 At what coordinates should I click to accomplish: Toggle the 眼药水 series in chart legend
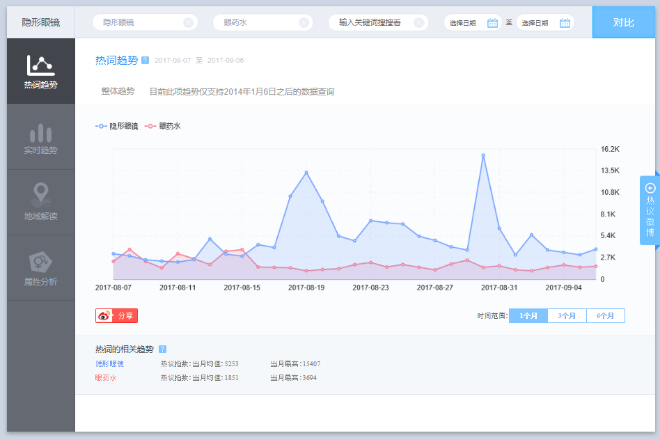163,126
